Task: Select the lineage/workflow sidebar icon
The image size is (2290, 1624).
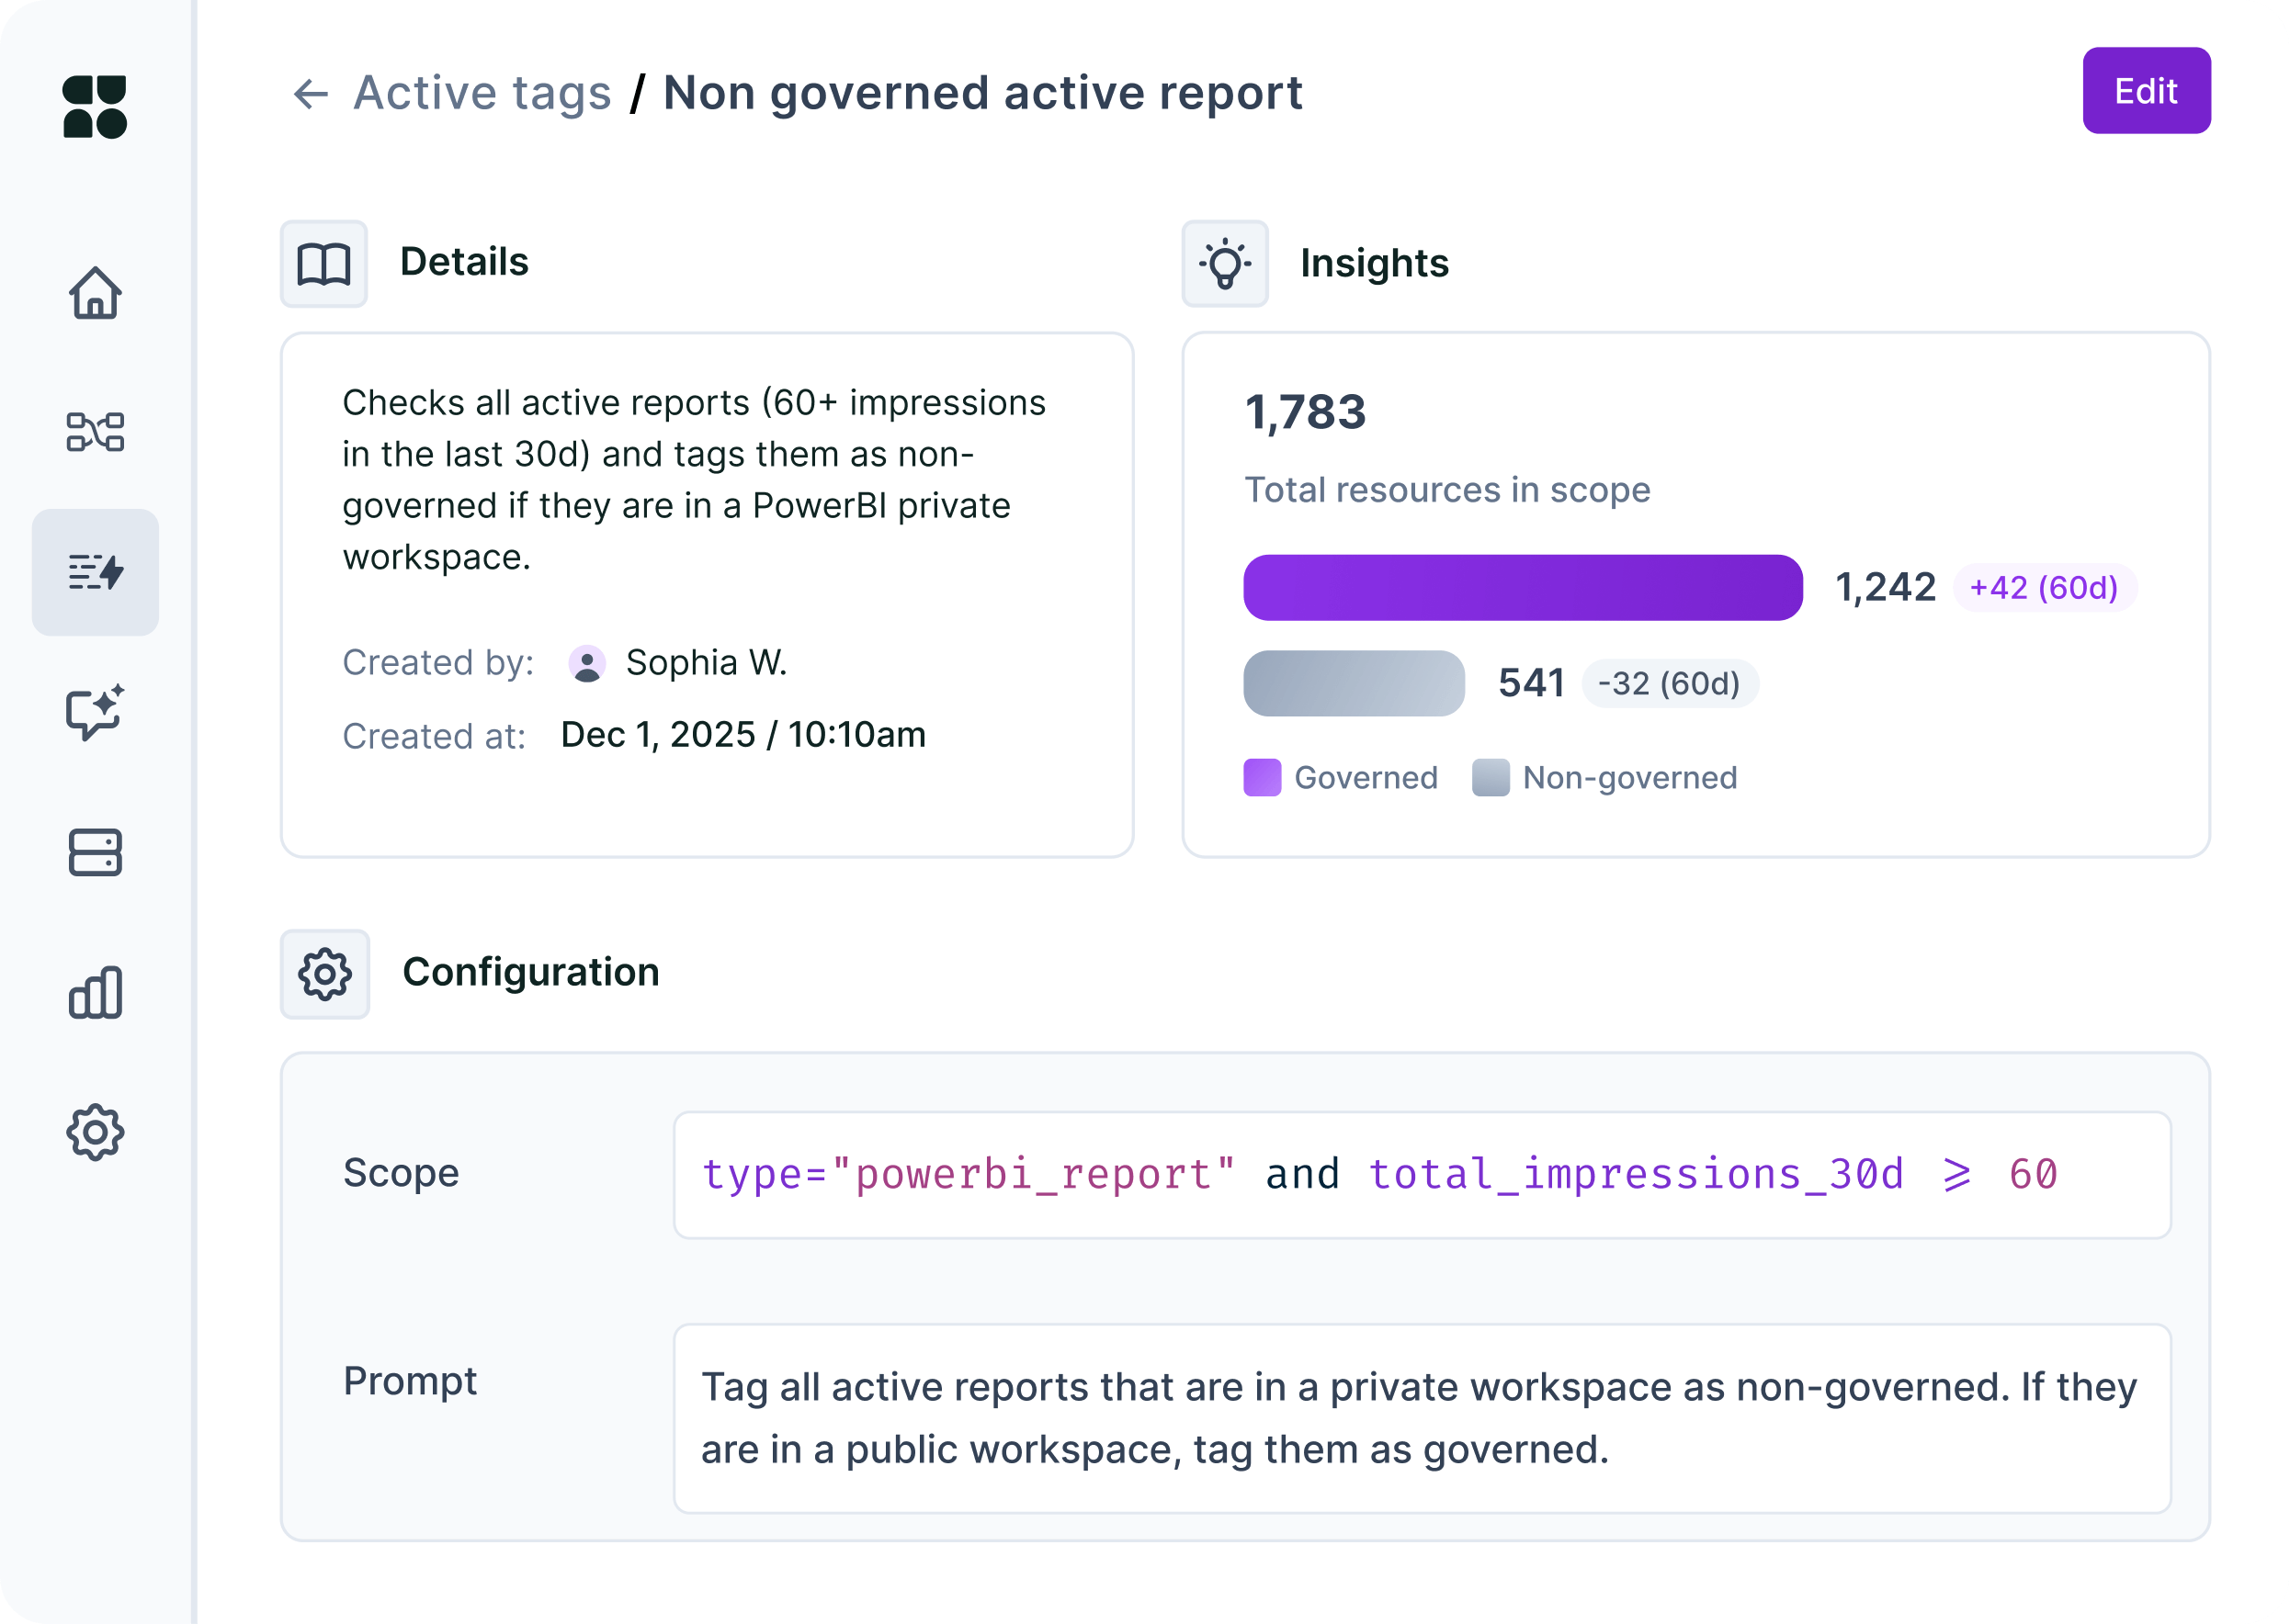Action: pyautogui.click(x=95, y=433)
